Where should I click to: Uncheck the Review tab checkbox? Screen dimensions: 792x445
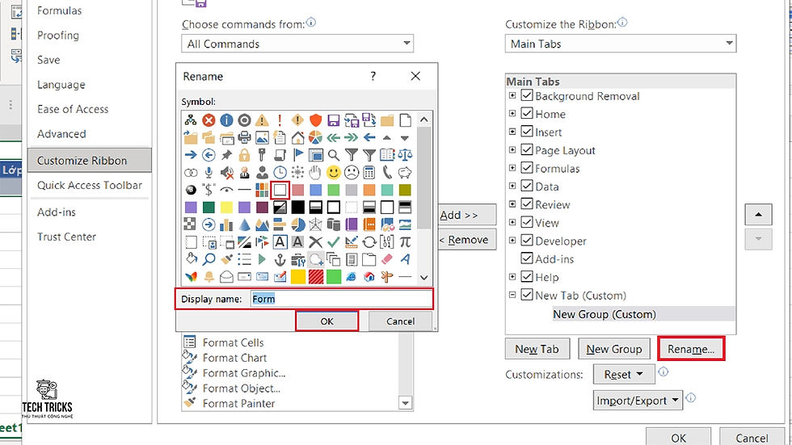527,204
